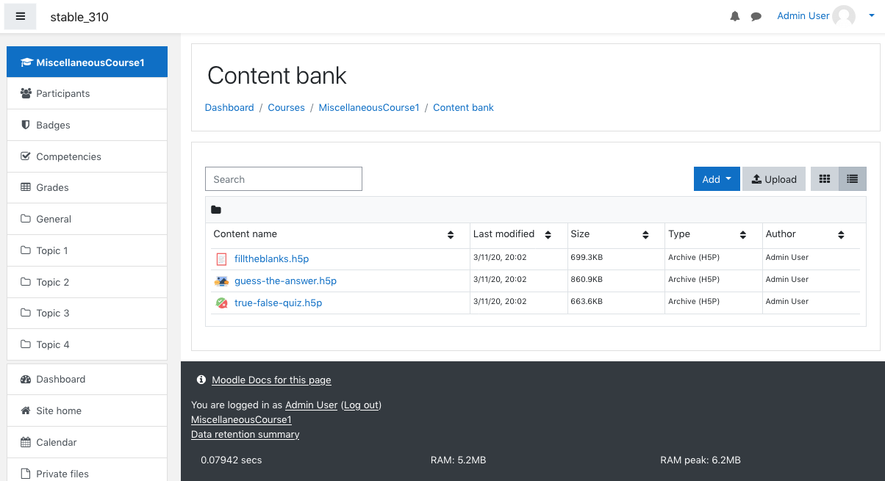This screenshot has width=885, height=481.
Task: Open Participants in the sidebar
Action: point(87,93)
